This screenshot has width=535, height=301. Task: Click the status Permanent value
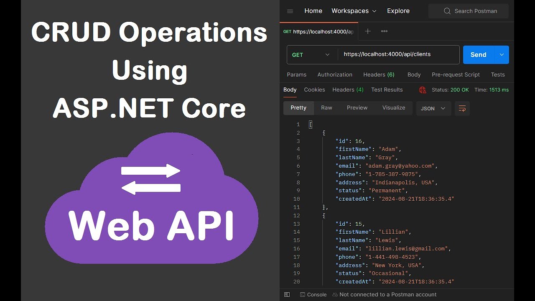tap(387, 191)
